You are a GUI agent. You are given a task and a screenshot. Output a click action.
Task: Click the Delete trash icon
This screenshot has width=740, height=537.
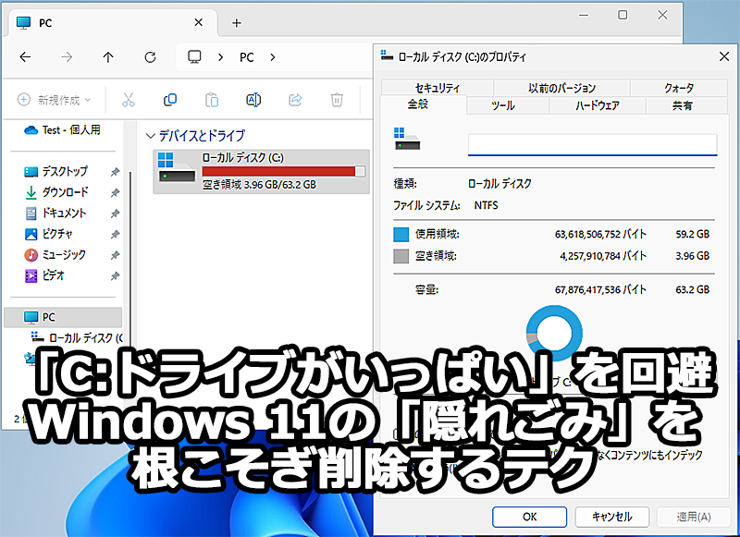coord(337,100)
